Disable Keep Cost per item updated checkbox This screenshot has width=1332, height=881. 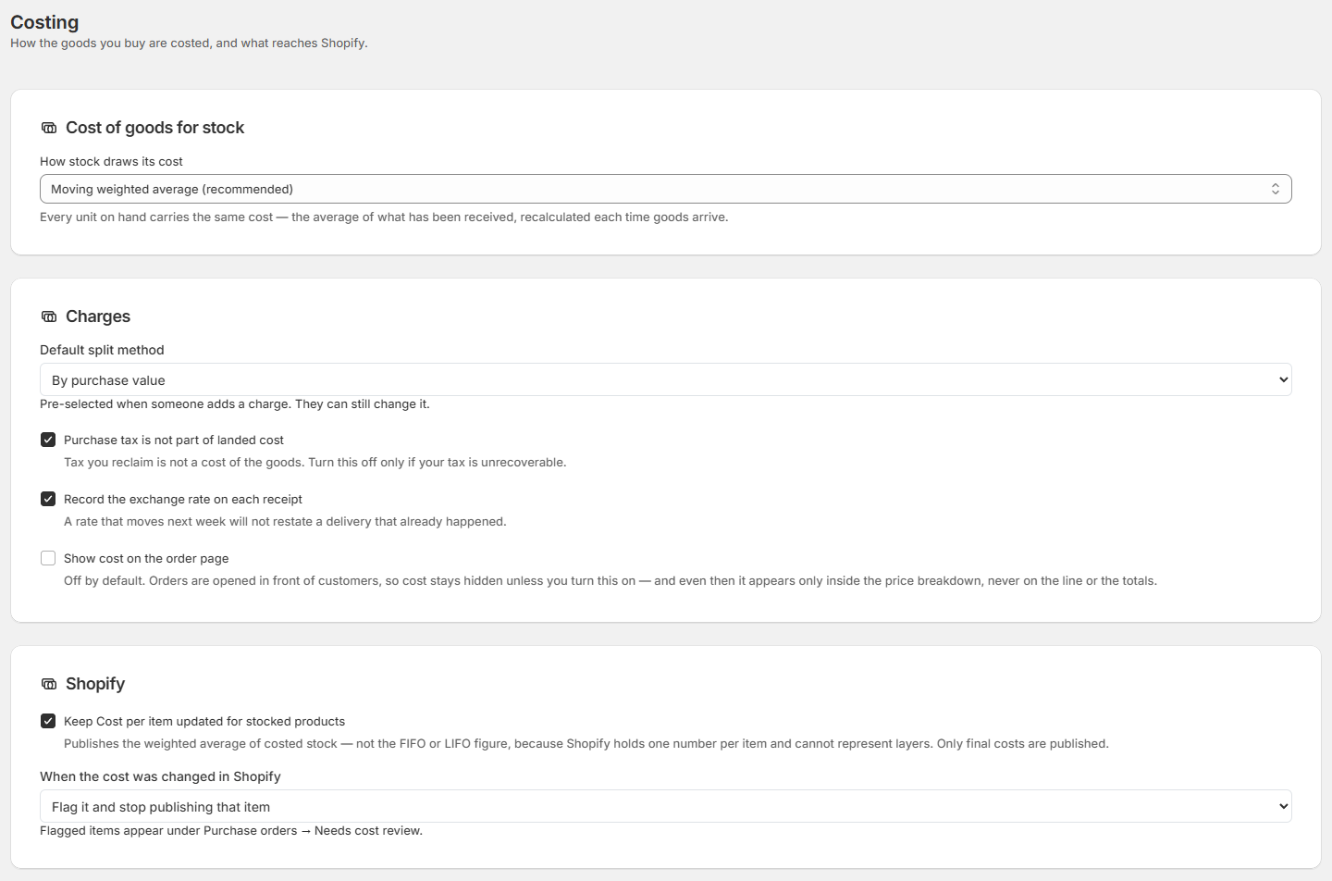(48, 721)
